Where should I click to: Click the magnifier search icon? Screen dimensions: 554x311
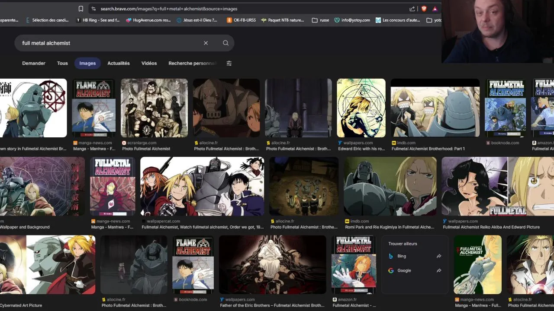coord(225,43)
